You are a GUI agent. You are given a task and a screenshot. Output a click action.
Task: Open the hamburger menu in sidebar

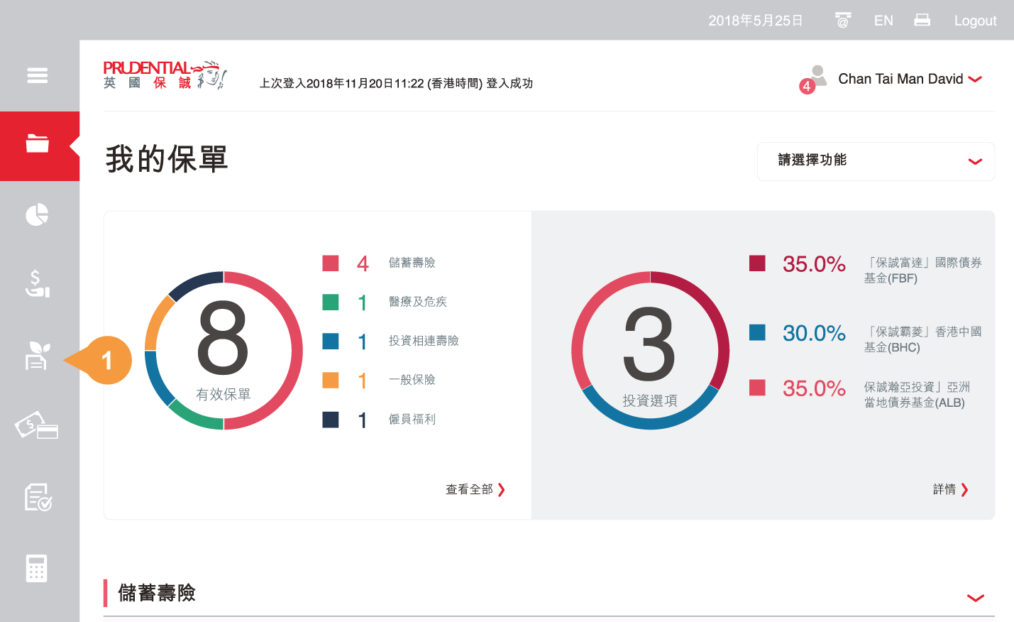(x=38, y=75)
